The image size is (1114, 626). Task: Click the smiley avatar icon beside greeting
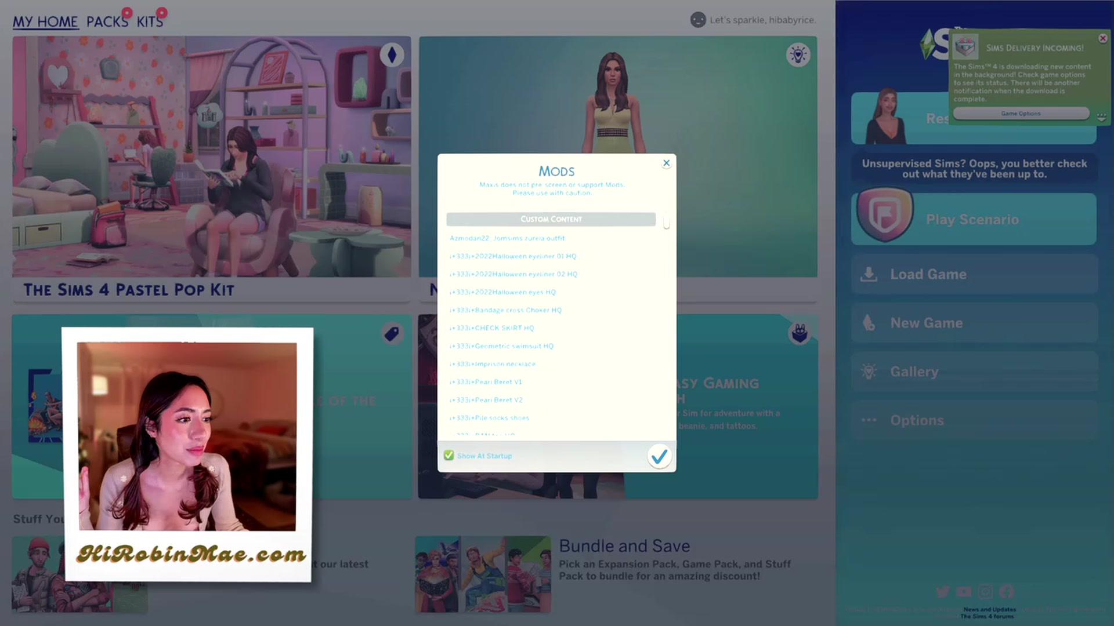pyautogui.click(x=698, y=20)
